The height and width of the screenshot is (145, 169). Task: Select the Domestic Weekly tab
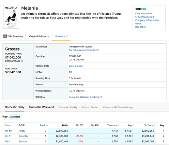[68, 107]
